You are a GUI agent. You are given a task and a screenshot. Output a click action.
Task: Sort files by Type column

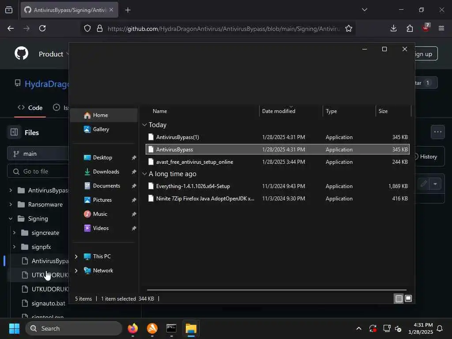tap(331, 111)
